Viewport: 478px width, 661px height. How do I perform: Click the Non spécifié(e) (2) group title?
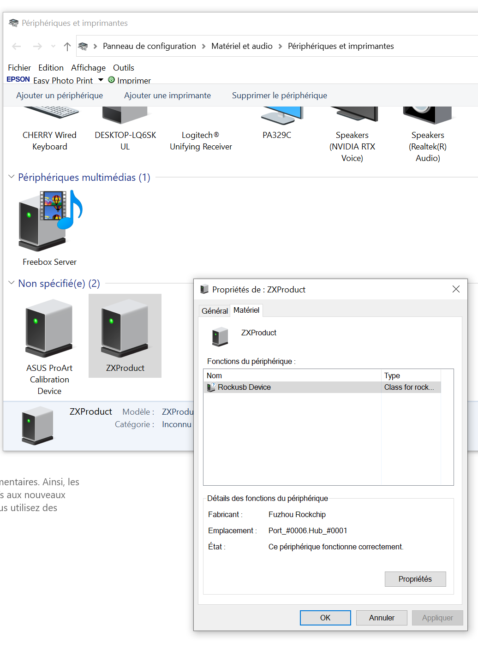[x=59, y=283]
